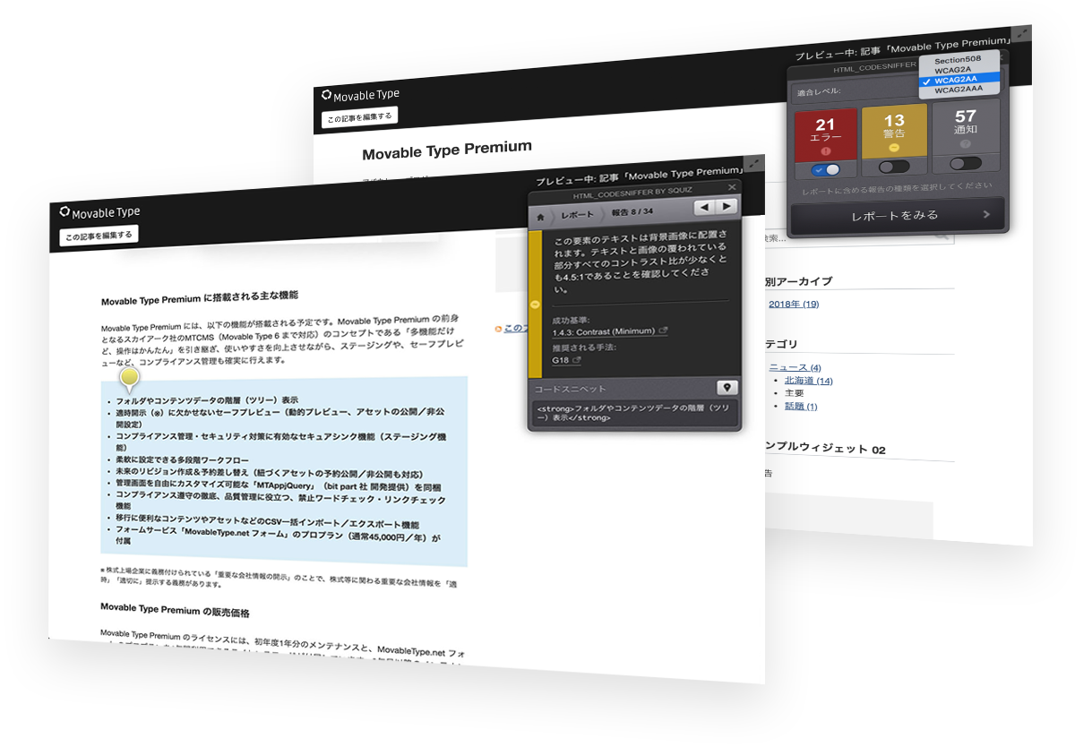Screen dimensions: 1092x747
Task: Click the yellow 13 警告 tile
Action: [894, 129]
